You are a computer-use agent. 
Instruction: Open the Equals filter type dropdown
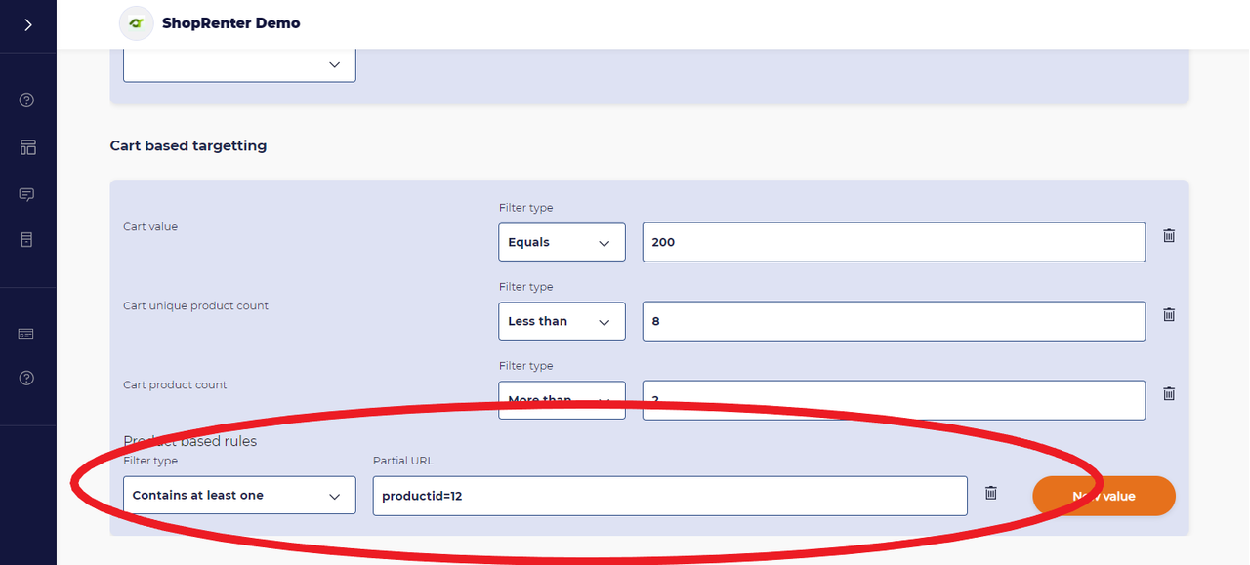(x=562, y=242)
